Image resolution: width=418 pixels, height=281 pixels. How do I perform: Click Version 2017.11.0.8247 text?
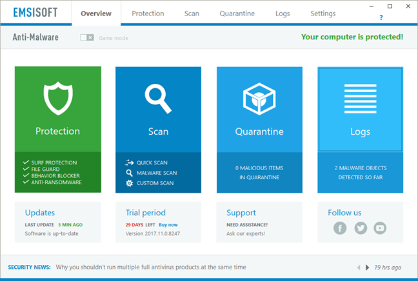153,233
